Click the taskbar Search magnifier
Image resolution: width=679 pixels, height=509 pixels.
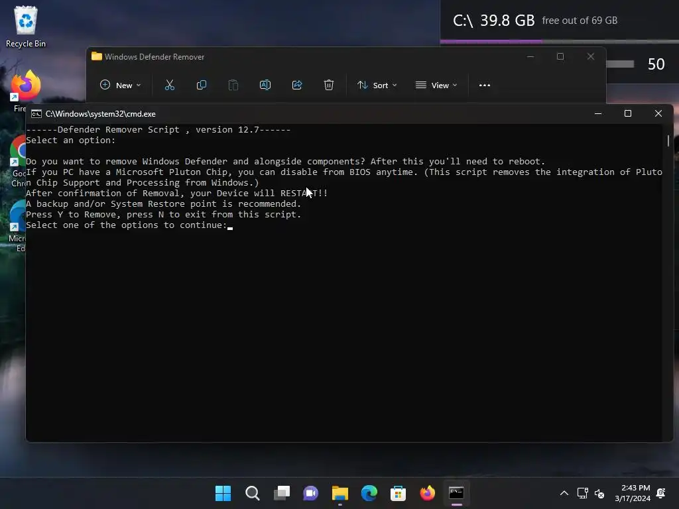253,493
